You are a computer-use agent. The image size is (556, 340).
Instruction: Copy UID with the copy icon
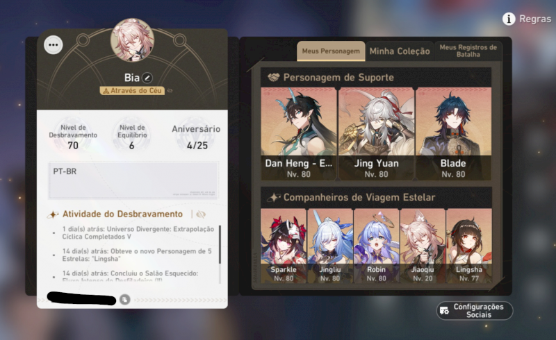click(124, 300)
